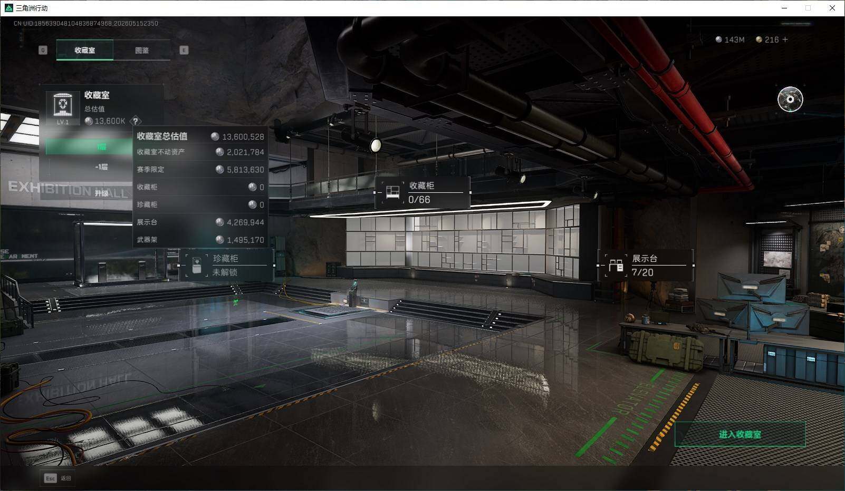Click the coin icon beside 4,269,944
This screenshot has width=845, height=491.
pos(220,222)
